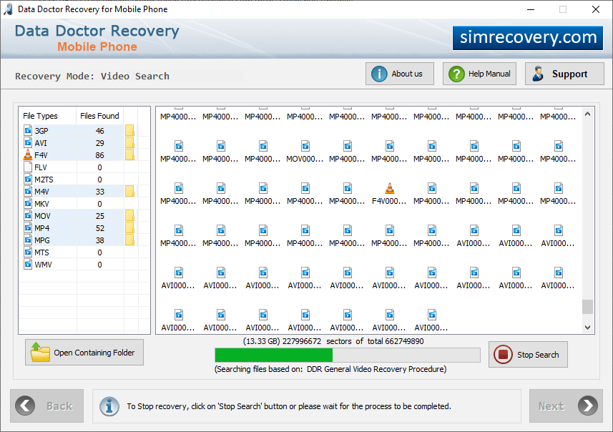Click the 25 files found count for MOV
The image size is (613, 432).
99,216
